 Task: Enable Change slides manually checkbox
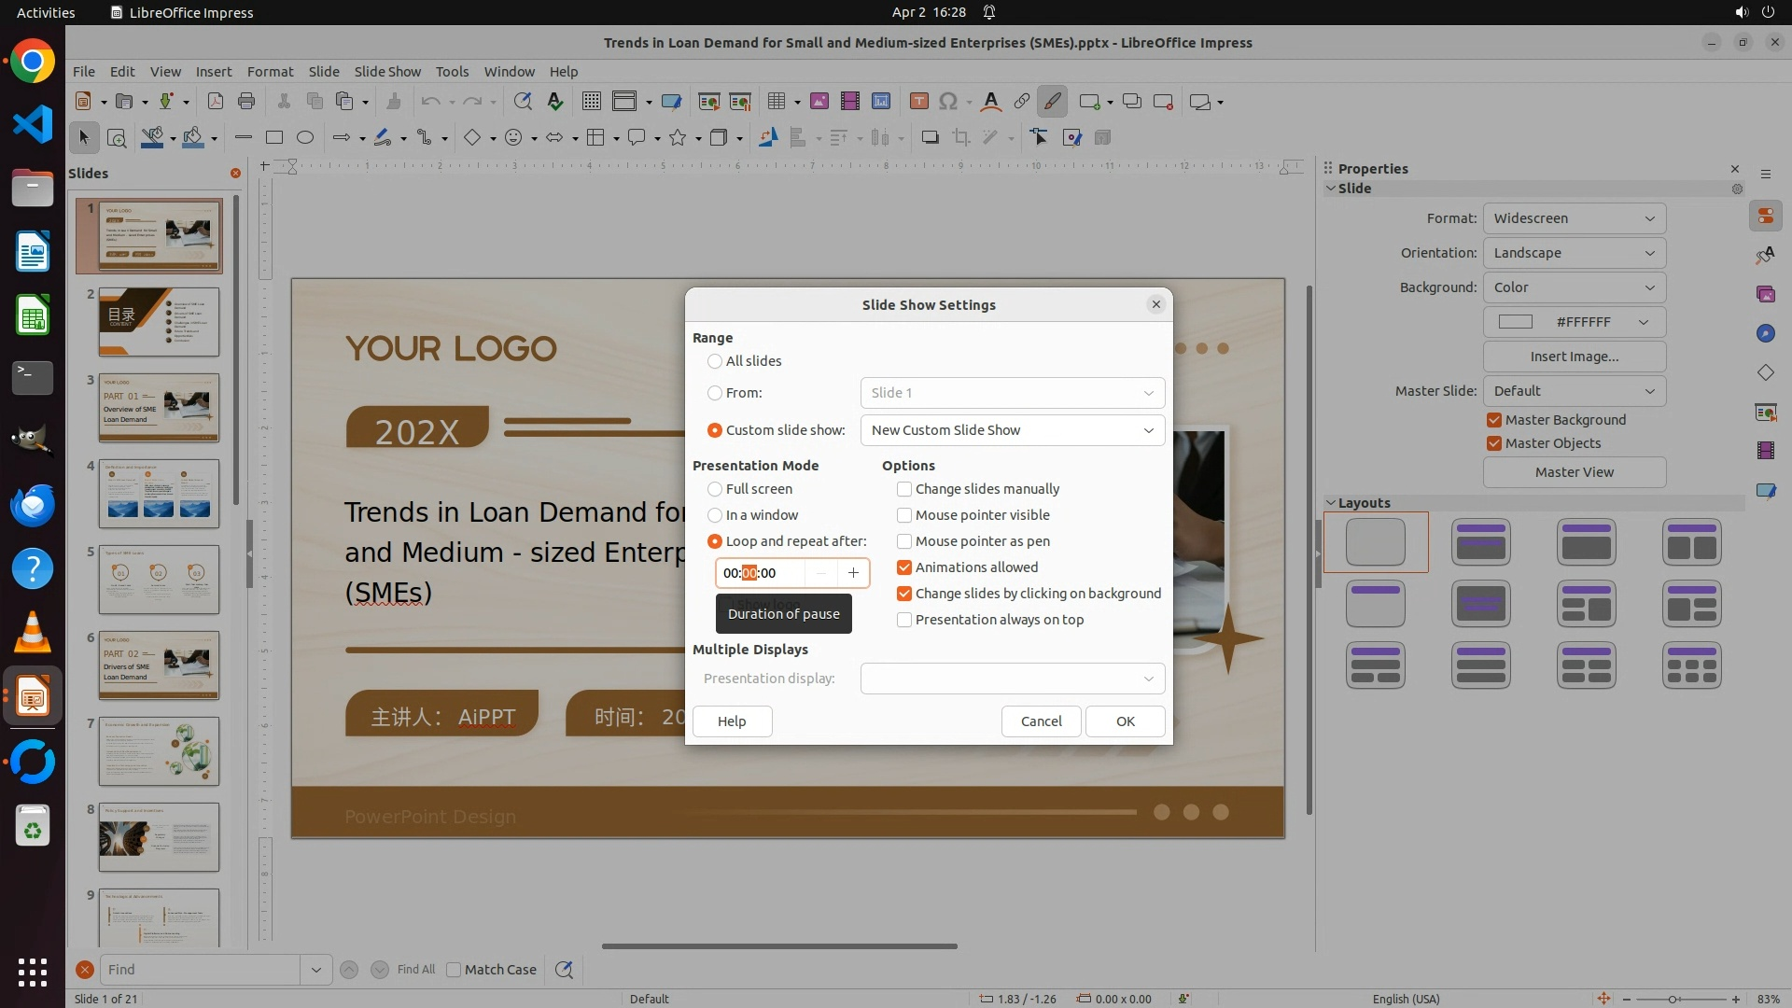[x=903, y=489]
